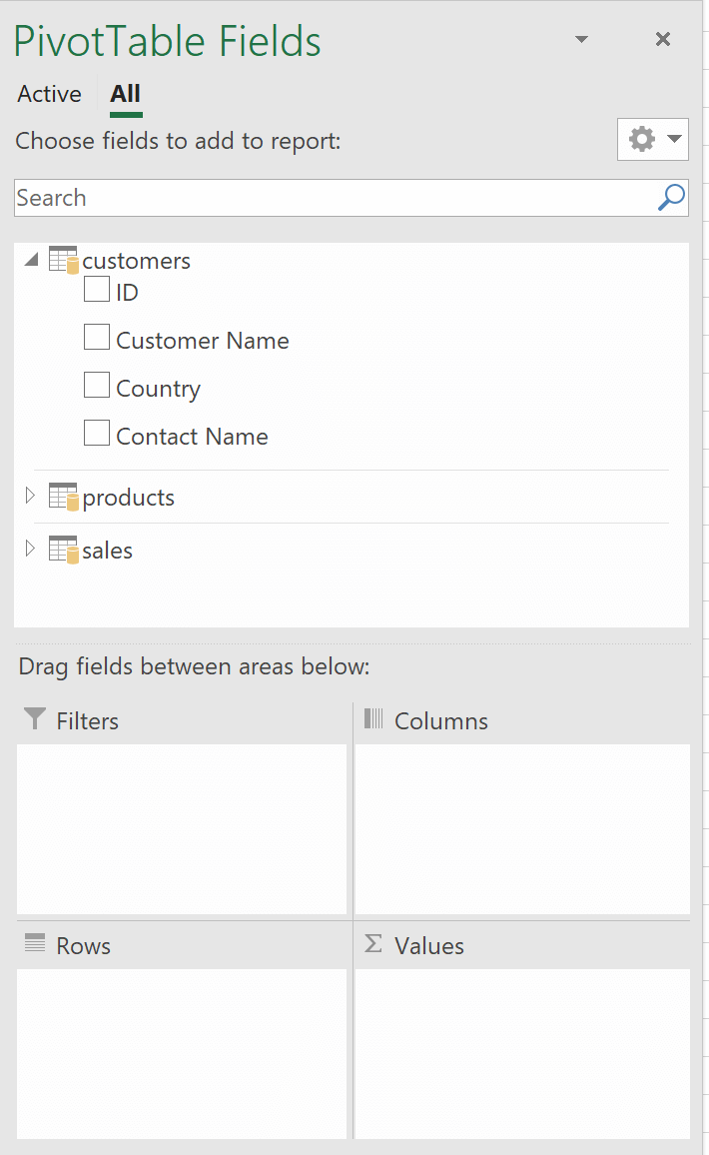Collapse the customers table
709x1155 pixels.
coord(31,258)
